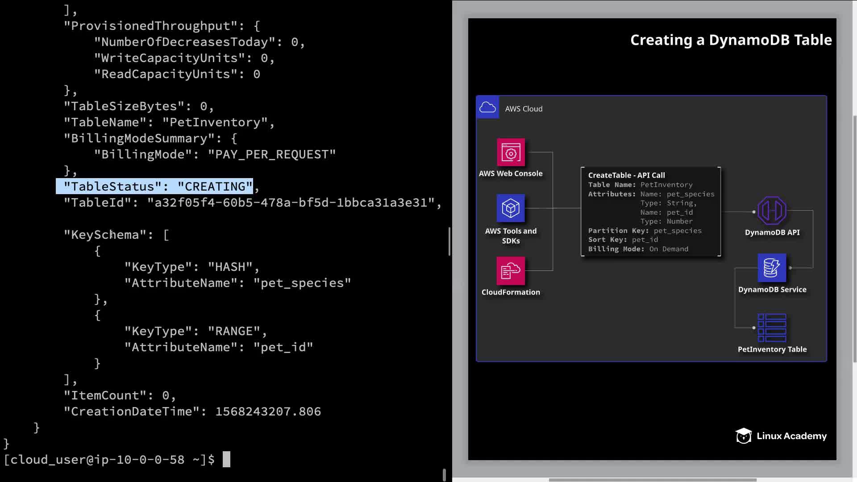The width and height of the screenshot is (857, 482).
Task: Click the terminal's vertical scrollbar thumb
Action: click(449, 241)
